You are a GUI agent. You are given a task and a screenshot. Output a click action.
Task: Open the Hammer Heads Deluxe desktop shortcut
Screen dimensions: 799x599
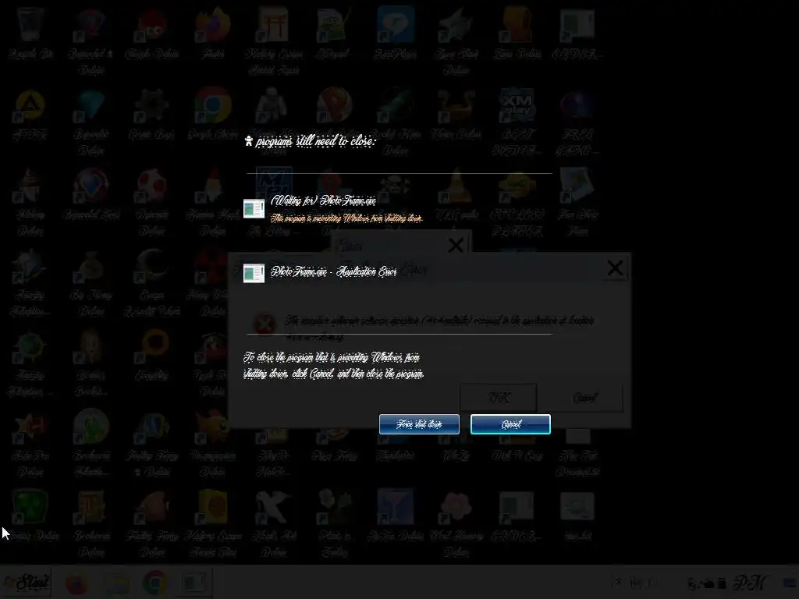point(212,202)
